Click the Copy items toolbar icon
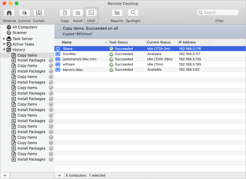 (65, 13)
